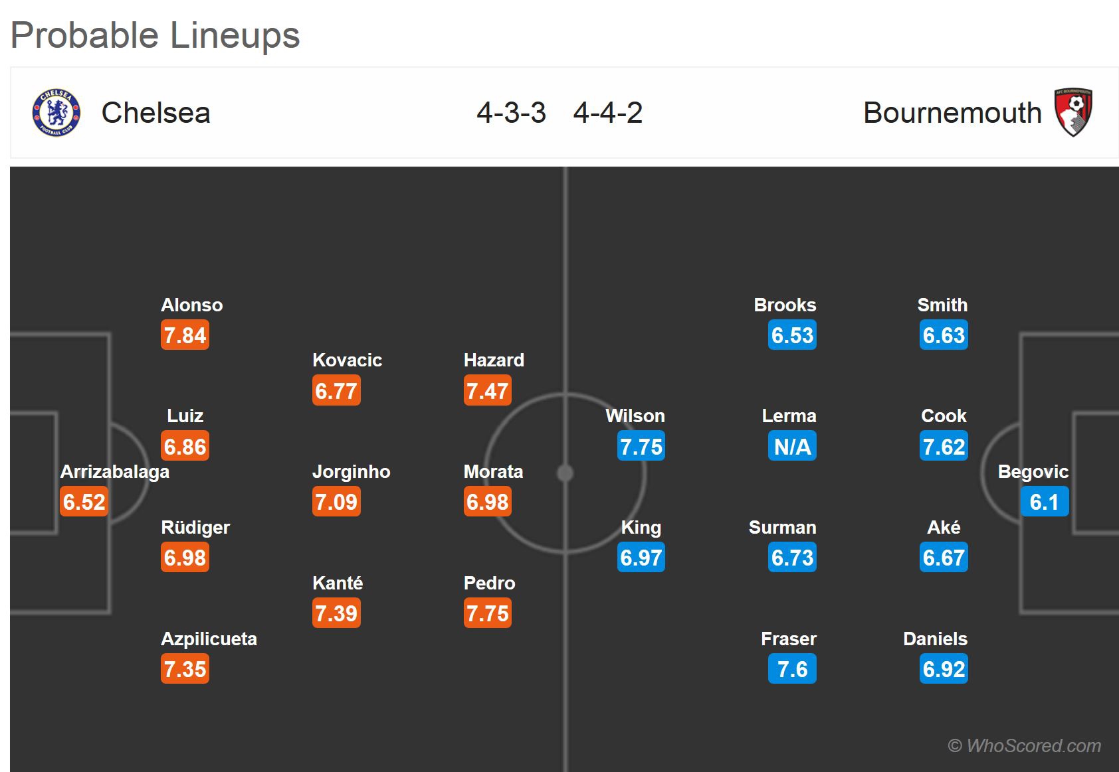Click Pedro's 7.75 rating badge
The width and height of the screenshot is (1119, 772).
[487, 613]
